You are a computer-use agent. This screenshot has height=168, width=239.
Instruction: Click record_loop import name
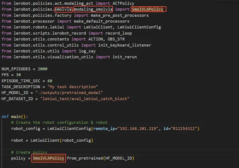coord(119,33)
